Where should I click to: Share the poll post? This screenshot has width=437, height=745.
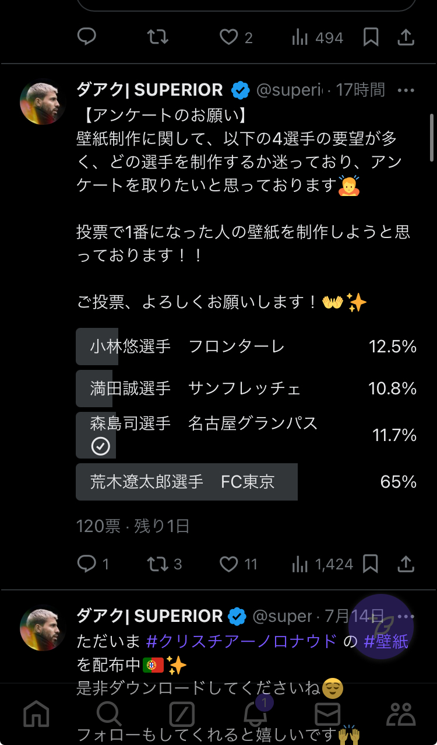406,564
